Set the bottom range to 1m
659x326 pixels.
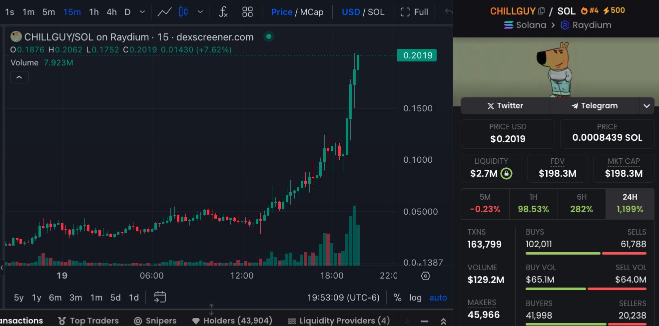(x=96, y=298)
